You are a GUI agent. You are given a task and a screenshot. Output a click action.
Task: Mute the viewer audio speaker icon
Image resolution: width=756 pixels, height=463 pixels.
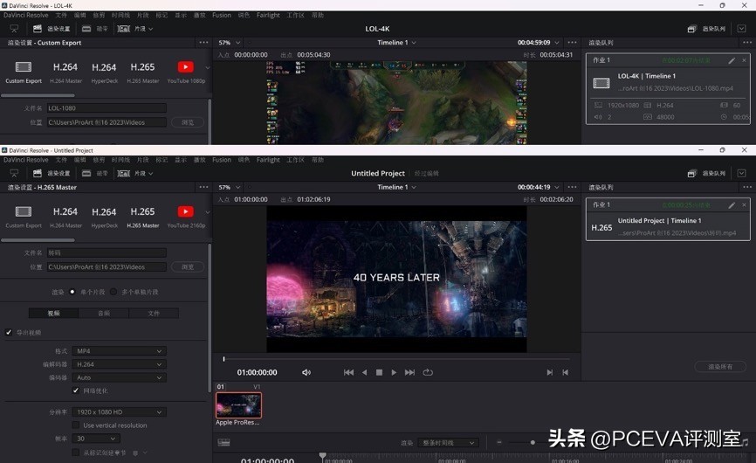[306, 372]
